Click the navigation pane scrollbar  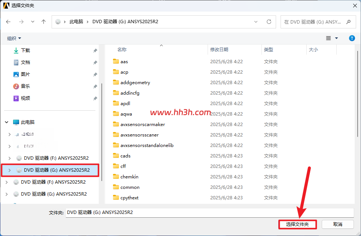(x=102, y=132)
